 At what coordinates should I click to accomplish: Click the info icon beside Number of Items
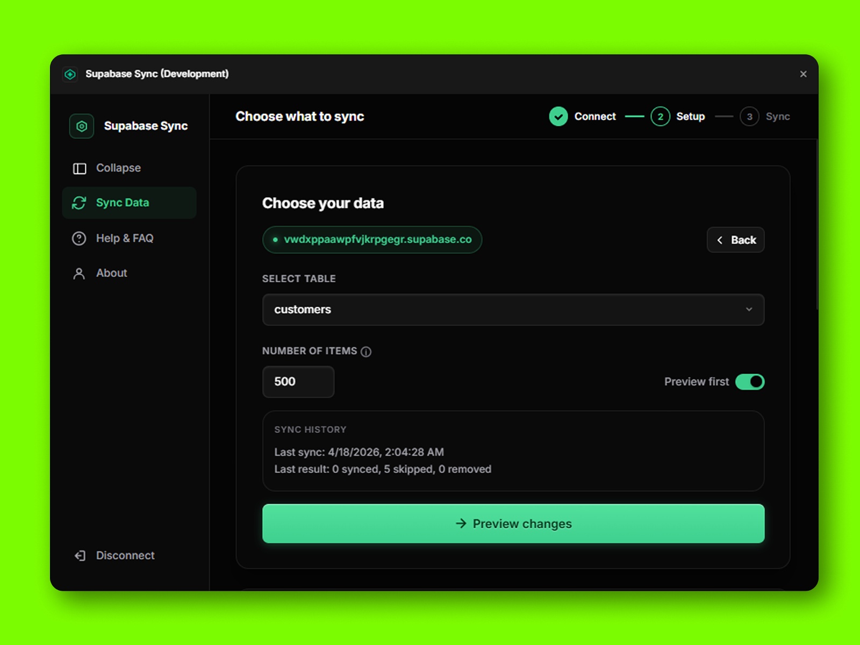pyautogui.click(x=367, y=352)
